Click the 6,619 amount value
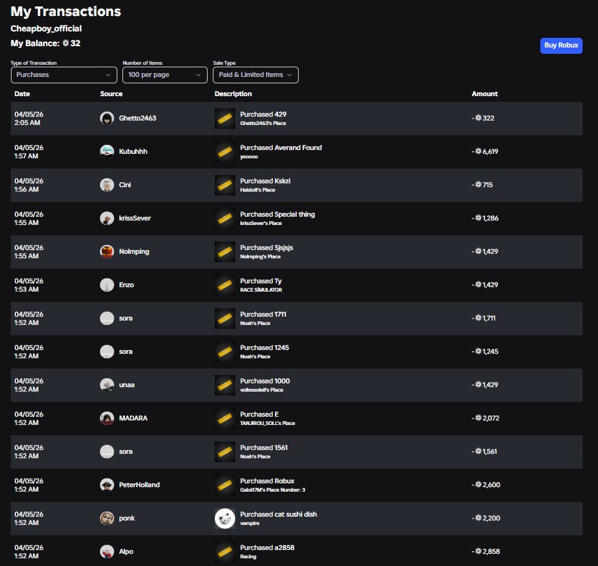This screenshot has width=598, height=566. point(490,152)
